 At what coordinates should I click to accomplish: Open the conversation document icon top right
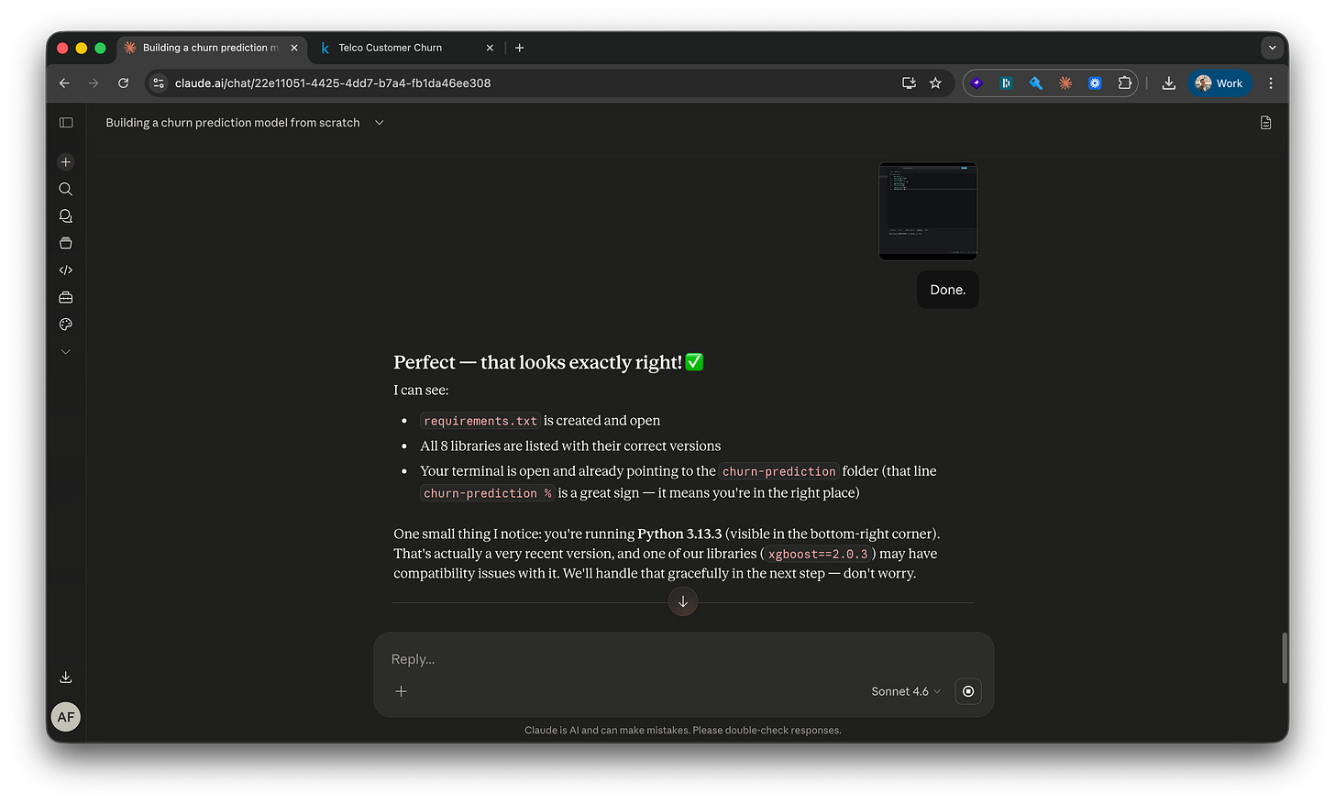[x=1265, y=122]
